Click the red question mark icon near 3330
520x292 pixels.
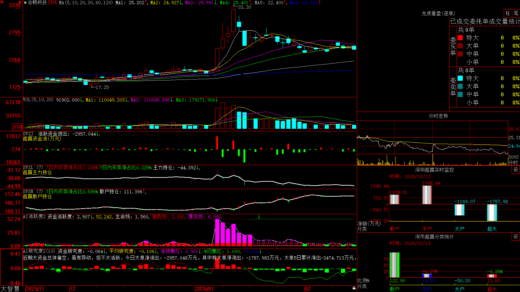(20, 2)
